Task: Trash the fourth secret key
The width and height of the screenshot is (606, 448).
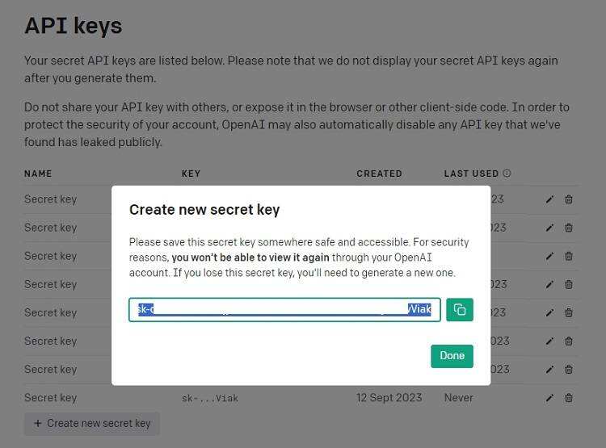Action: pos(569,284)
